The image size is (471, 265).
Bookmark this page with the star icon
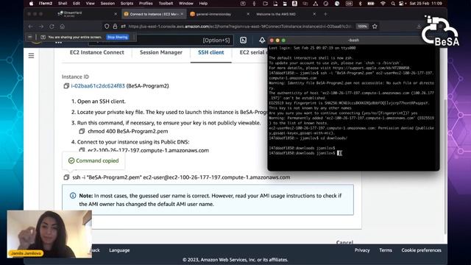(375, 26)
